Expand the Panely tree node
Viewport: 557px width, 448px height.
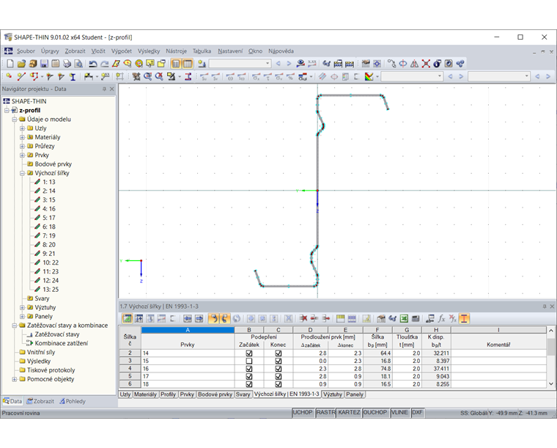(x=22, y=316)
